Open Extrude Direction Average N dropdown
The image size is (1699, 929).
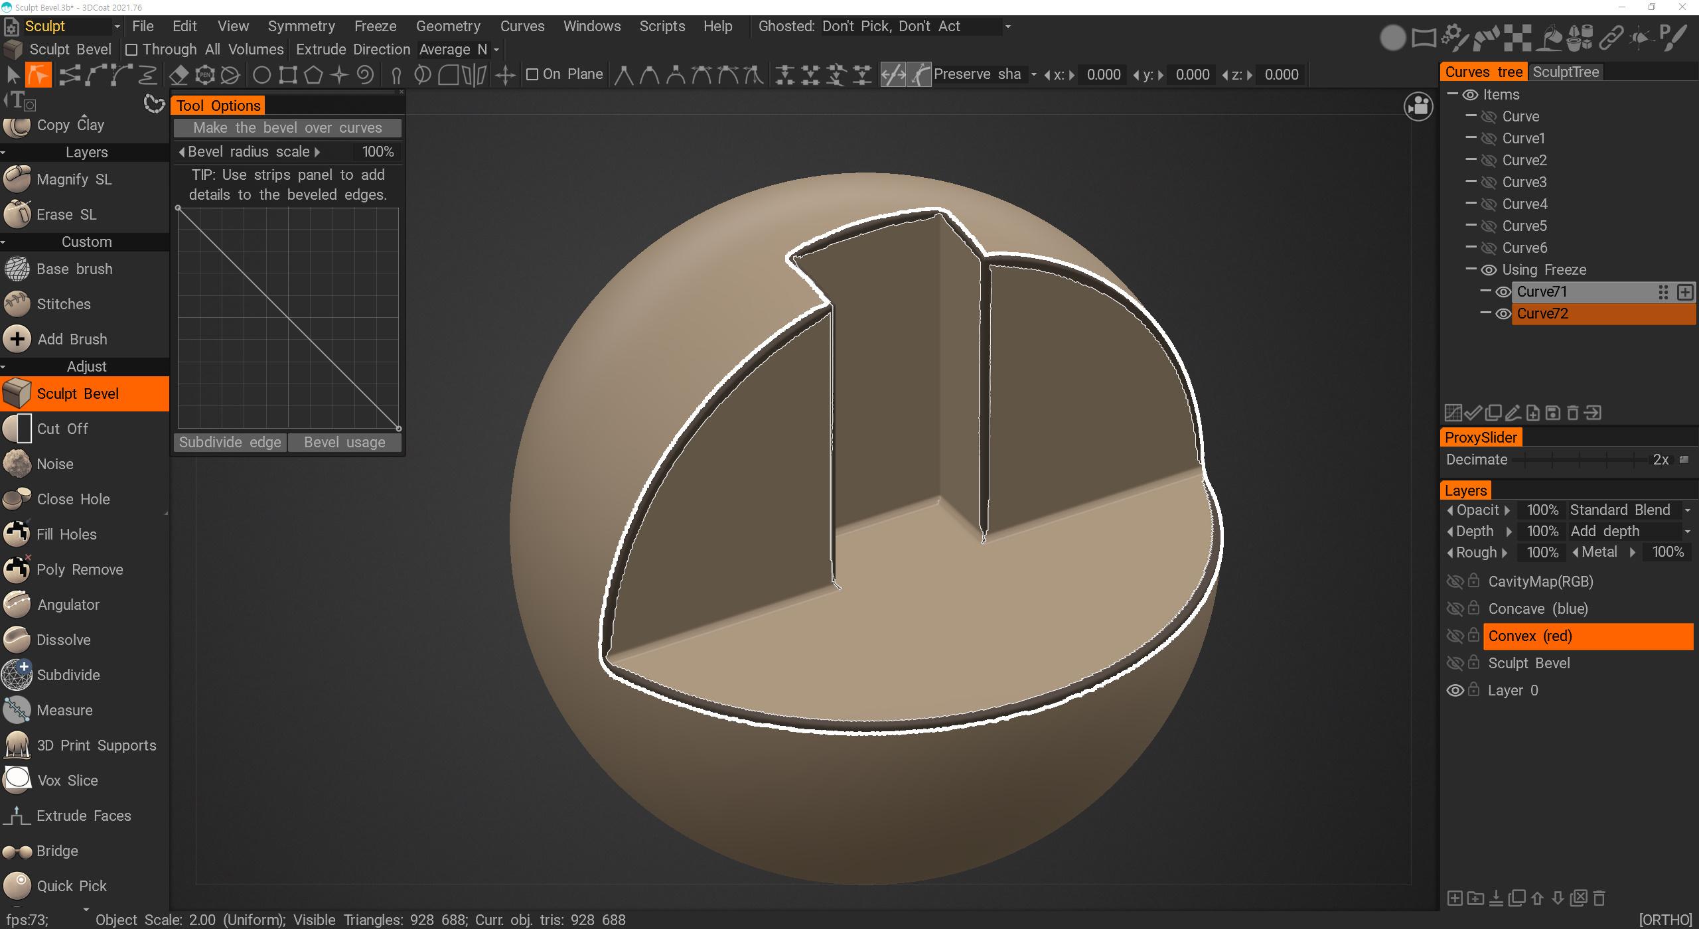point(459,50)
